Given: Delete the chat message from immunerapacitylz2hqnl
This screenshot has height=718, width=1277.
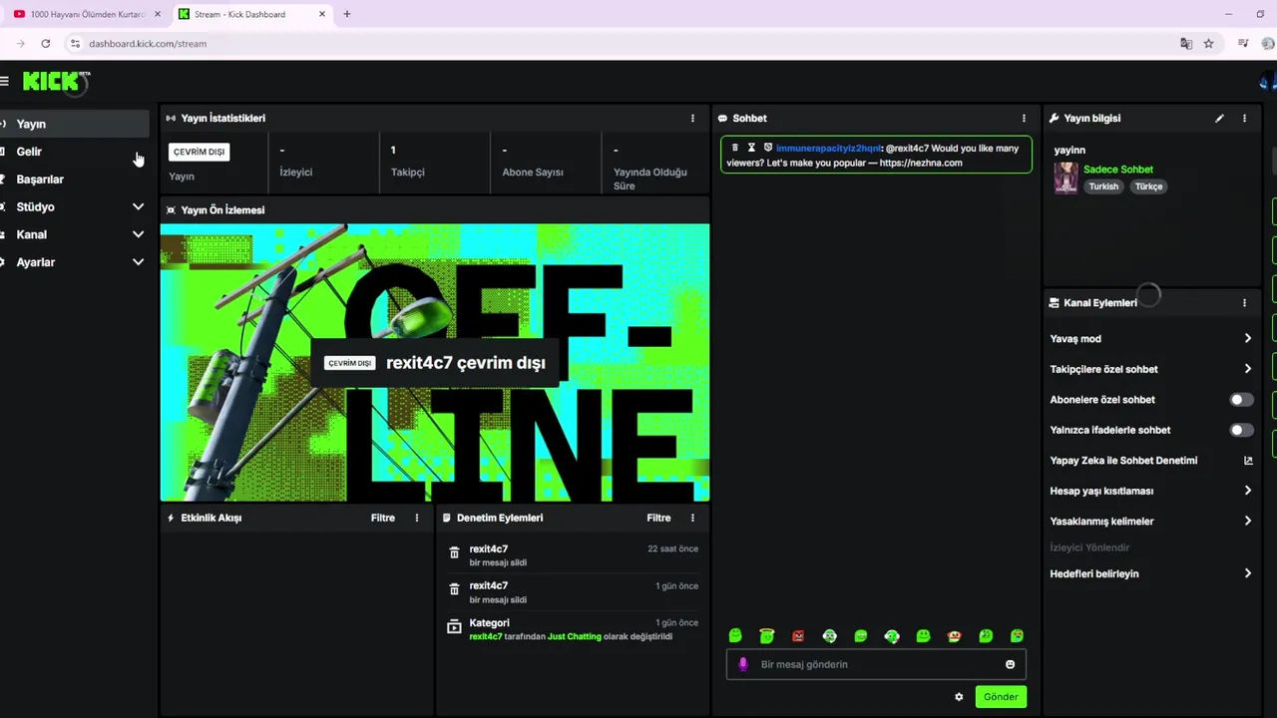Looking at the screenshot, I should 735,148.
